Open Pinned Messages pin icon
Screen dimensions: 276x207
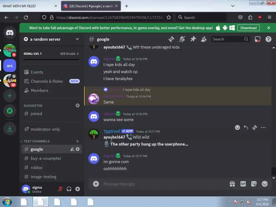tap(193, 39)
